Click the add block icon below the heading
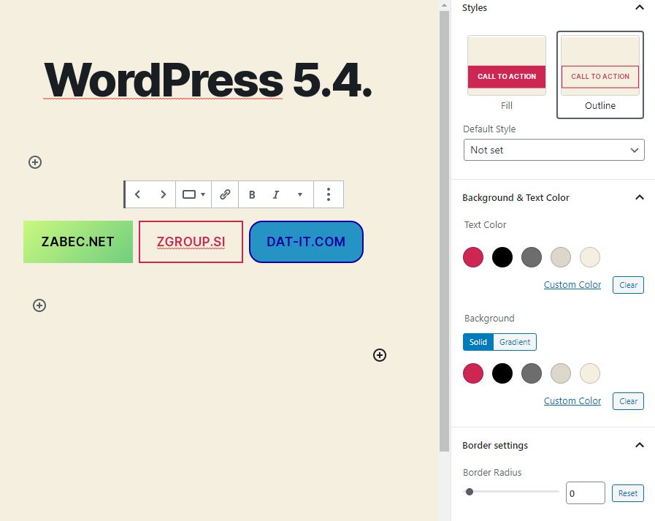The width and height of the screenshot is (655, 521). (35, 162)
